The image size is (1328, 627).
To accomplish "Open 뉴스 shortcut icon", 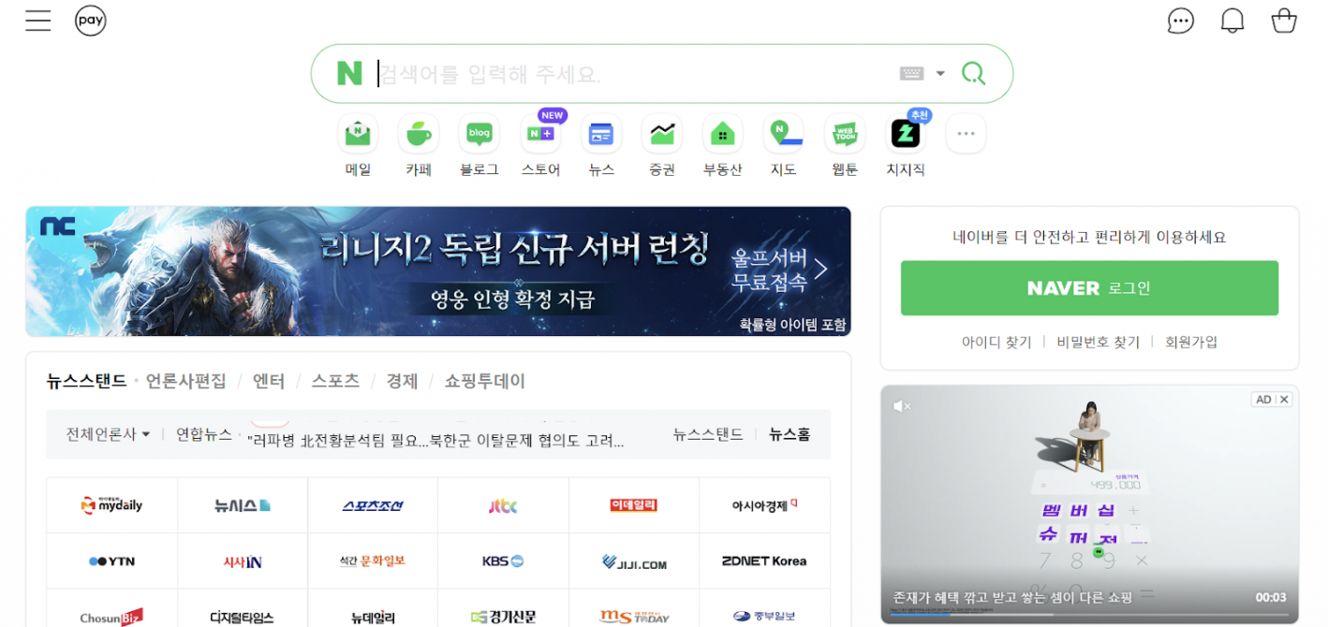I will coord(601,134).
